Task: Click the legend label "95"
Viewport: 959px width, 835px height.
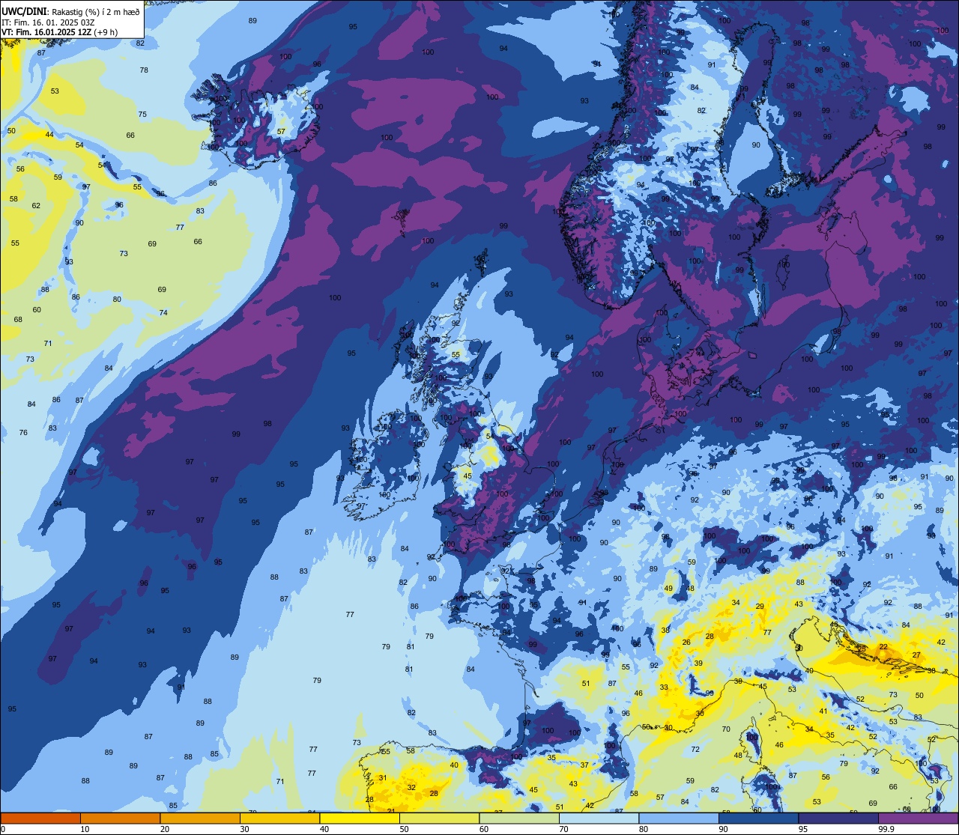Action: tap(803, 829)
